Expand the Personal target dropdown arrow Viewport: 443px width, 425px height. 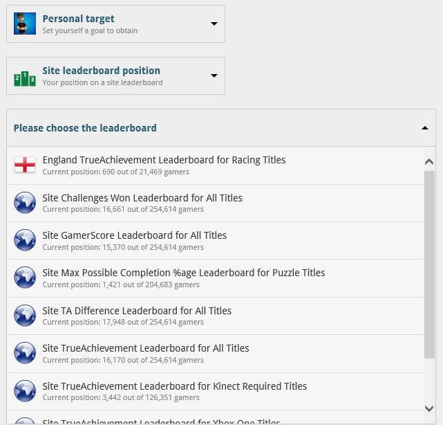(x=214, y=24)
